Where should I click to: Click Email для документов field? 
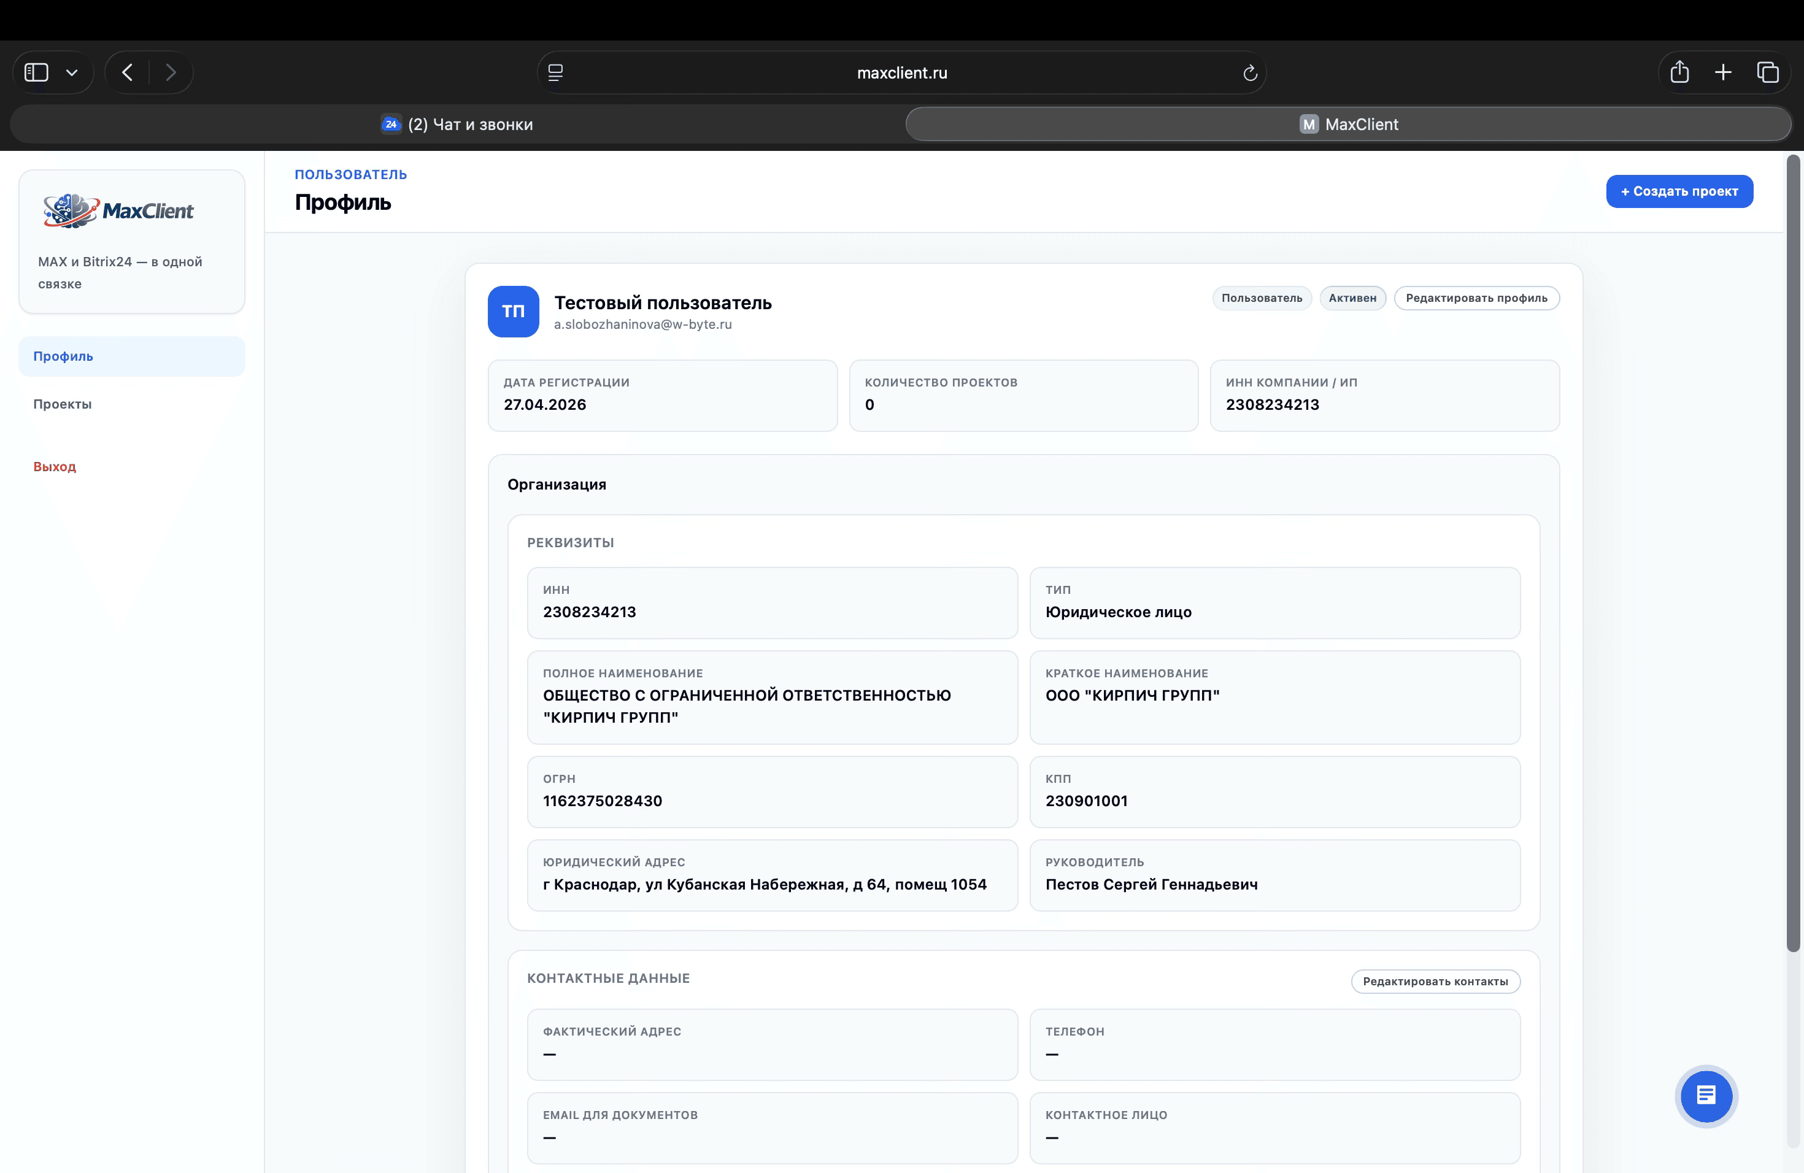pyautogui.click(x=773, y=1128)
